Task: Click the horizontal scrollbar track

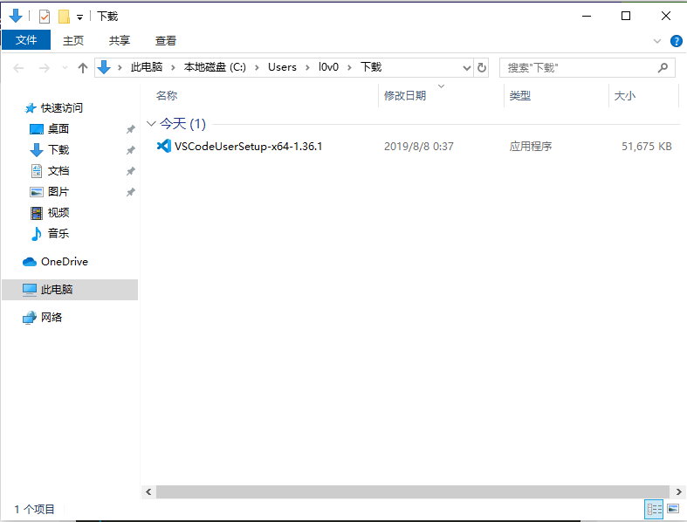Action: [413, 491]
